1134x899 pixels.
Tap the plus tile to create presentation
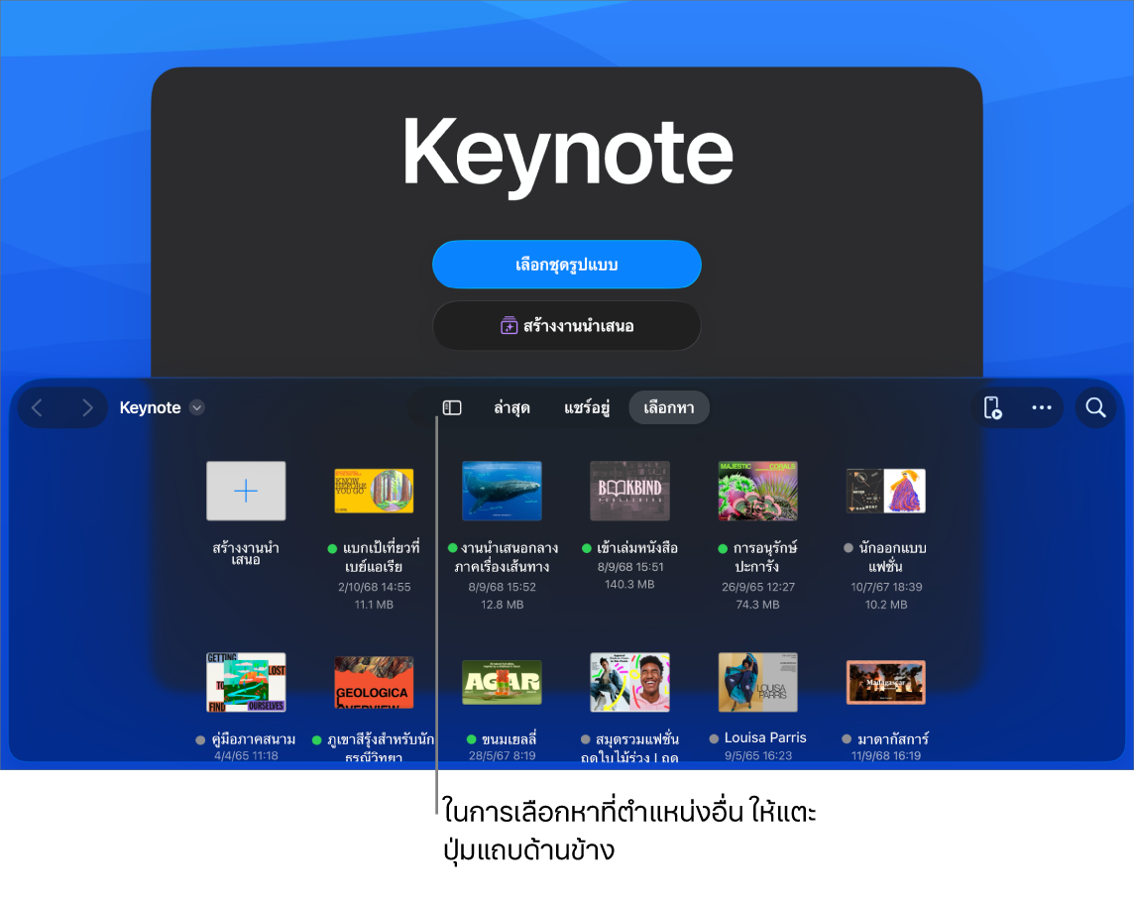click(x=246, y=491)
